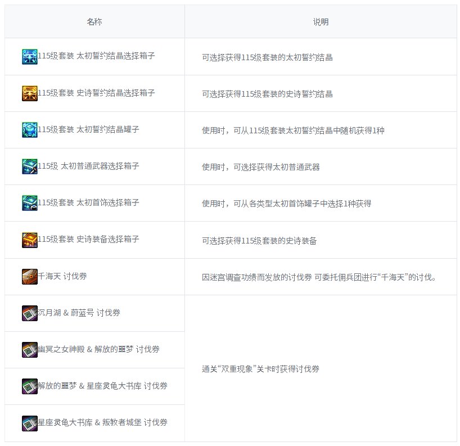Select the 星座灵龟大书库 & 叛教者城堡 ticket icon
The image size is (460, 446).
click(x=30, y=423)
